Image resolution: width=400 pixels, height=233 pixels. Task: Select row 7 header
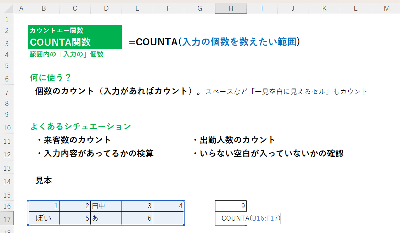[x=7, y=92]
